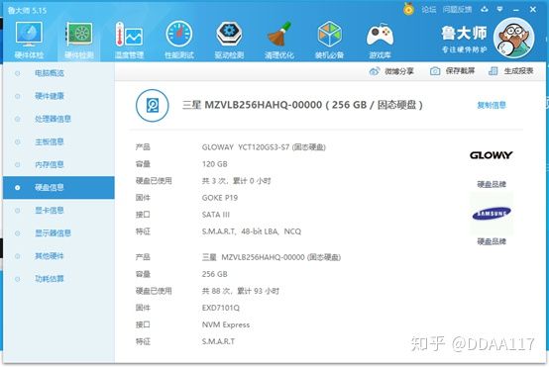The width and height of the screenshot is (549, 367).
Task: Click GLOWAY YCT120GS3-S7 product text
Action: (x=264, y=147)
